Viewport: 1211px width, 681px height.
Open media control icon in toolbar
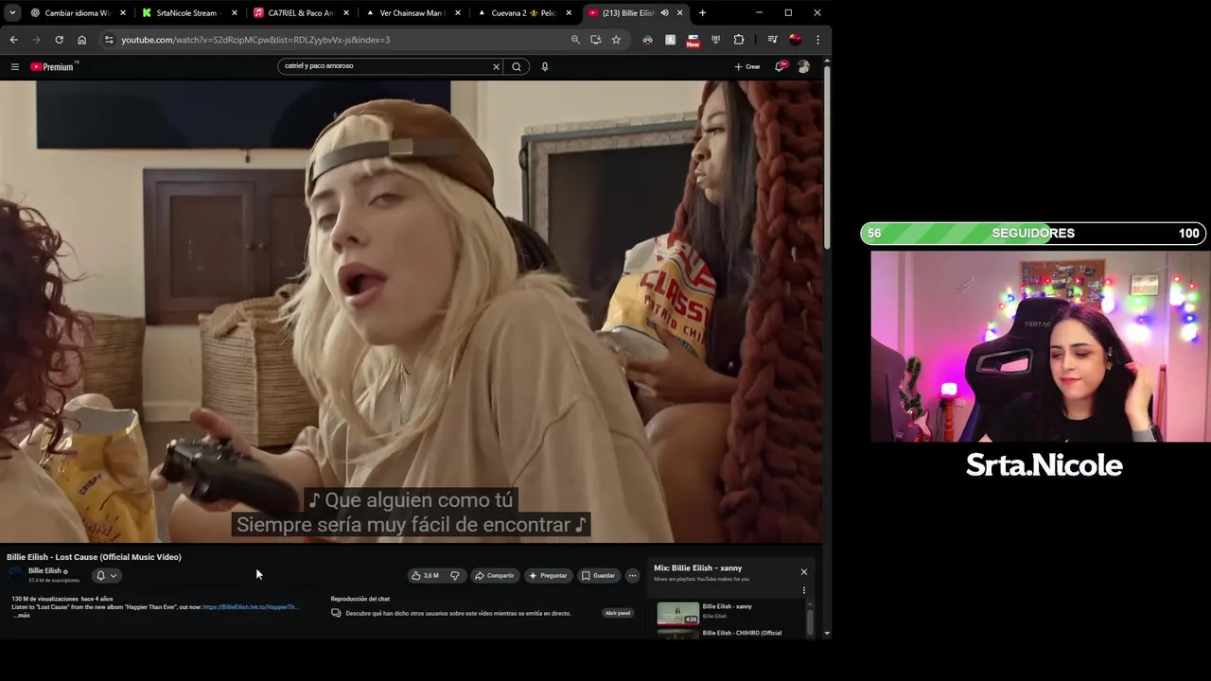[x=772, y=40]
